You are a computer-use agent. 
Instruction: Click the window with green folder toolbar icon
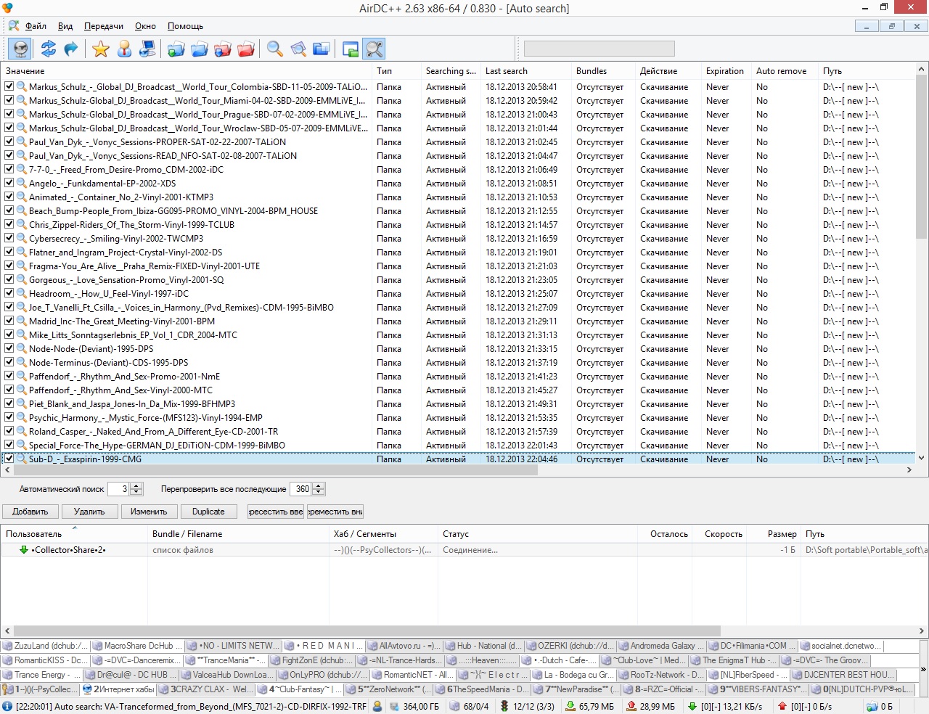tap(351, 49)
